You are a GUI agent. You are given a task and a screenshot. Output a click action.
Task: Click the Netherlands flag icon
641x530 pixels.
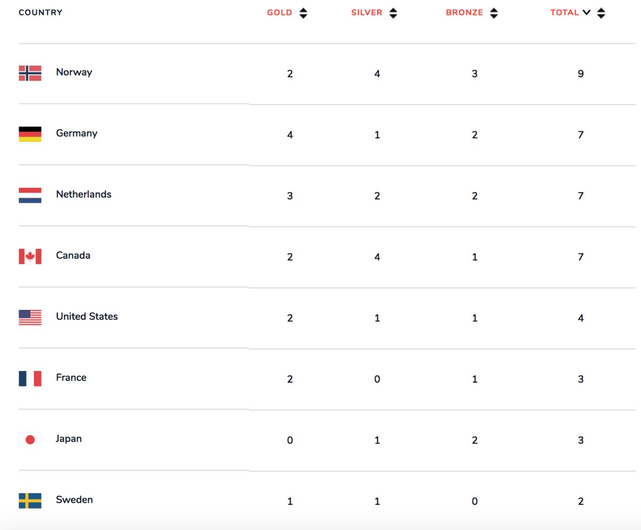pyautogui.click(x=30, y=195)
